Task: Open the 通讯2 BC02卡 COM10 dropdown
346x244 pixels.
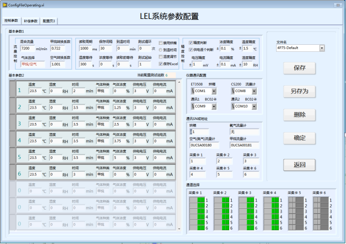Action: point(254,106)
